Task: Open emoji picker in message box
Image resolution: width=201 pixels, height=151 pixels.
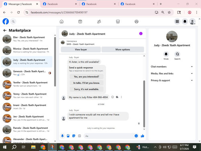Action: click(136, 136)
